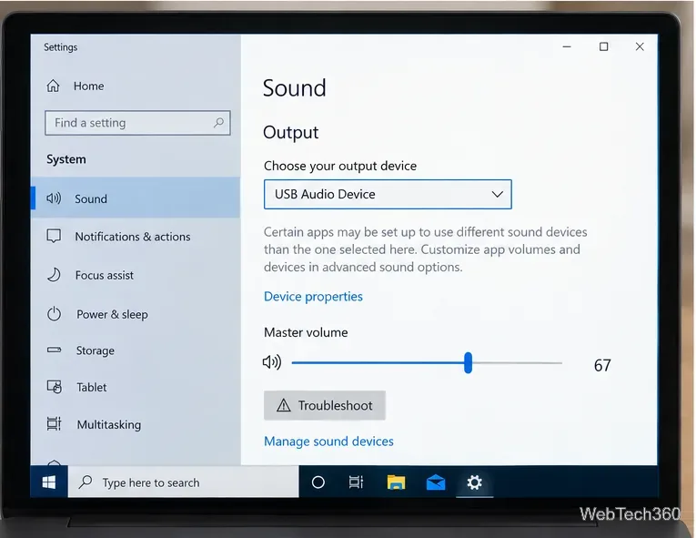Screen dimensions: 696x538
Task: Click the System section heading
Action: [66, 159]
